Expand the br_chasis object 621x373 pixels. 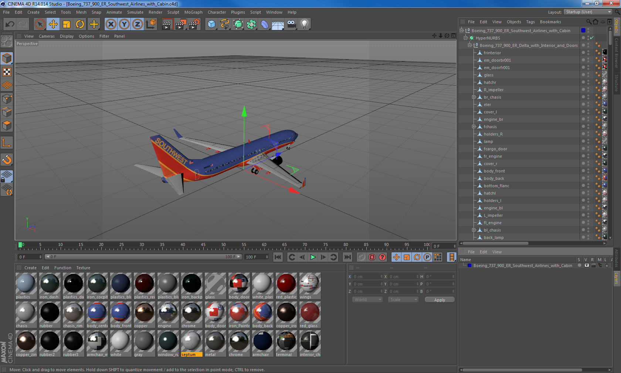[x=474, y=97]
